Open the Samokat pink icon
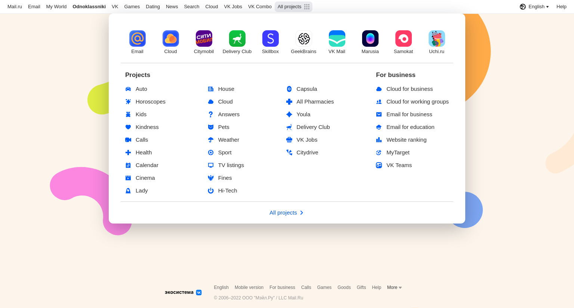Viewport: 574px width, 308px height. tap(404, 38)
